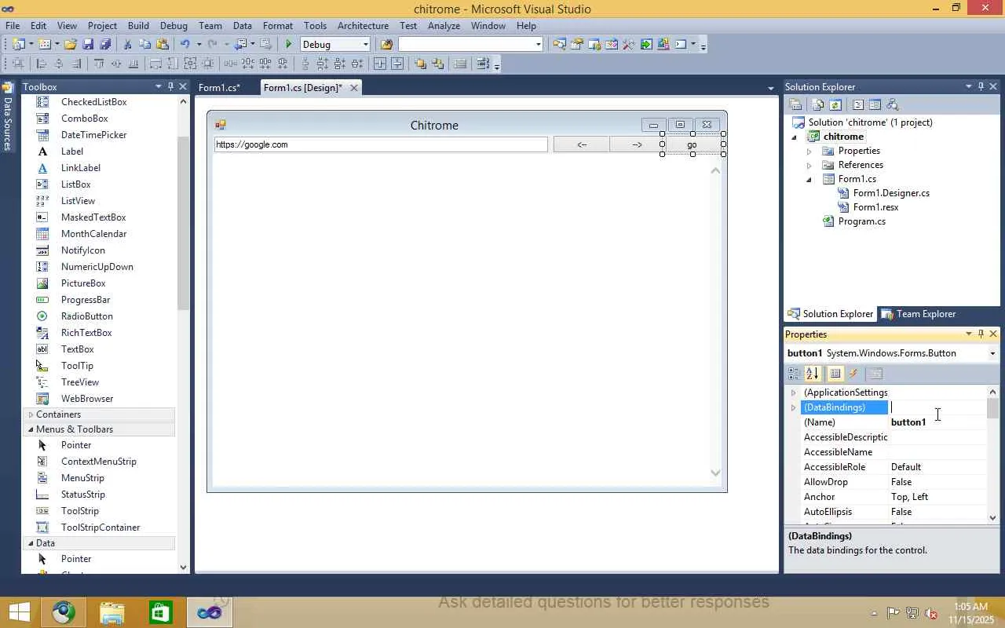
Task: Switch to the Team Explorer tab
Action: point(919,314)
